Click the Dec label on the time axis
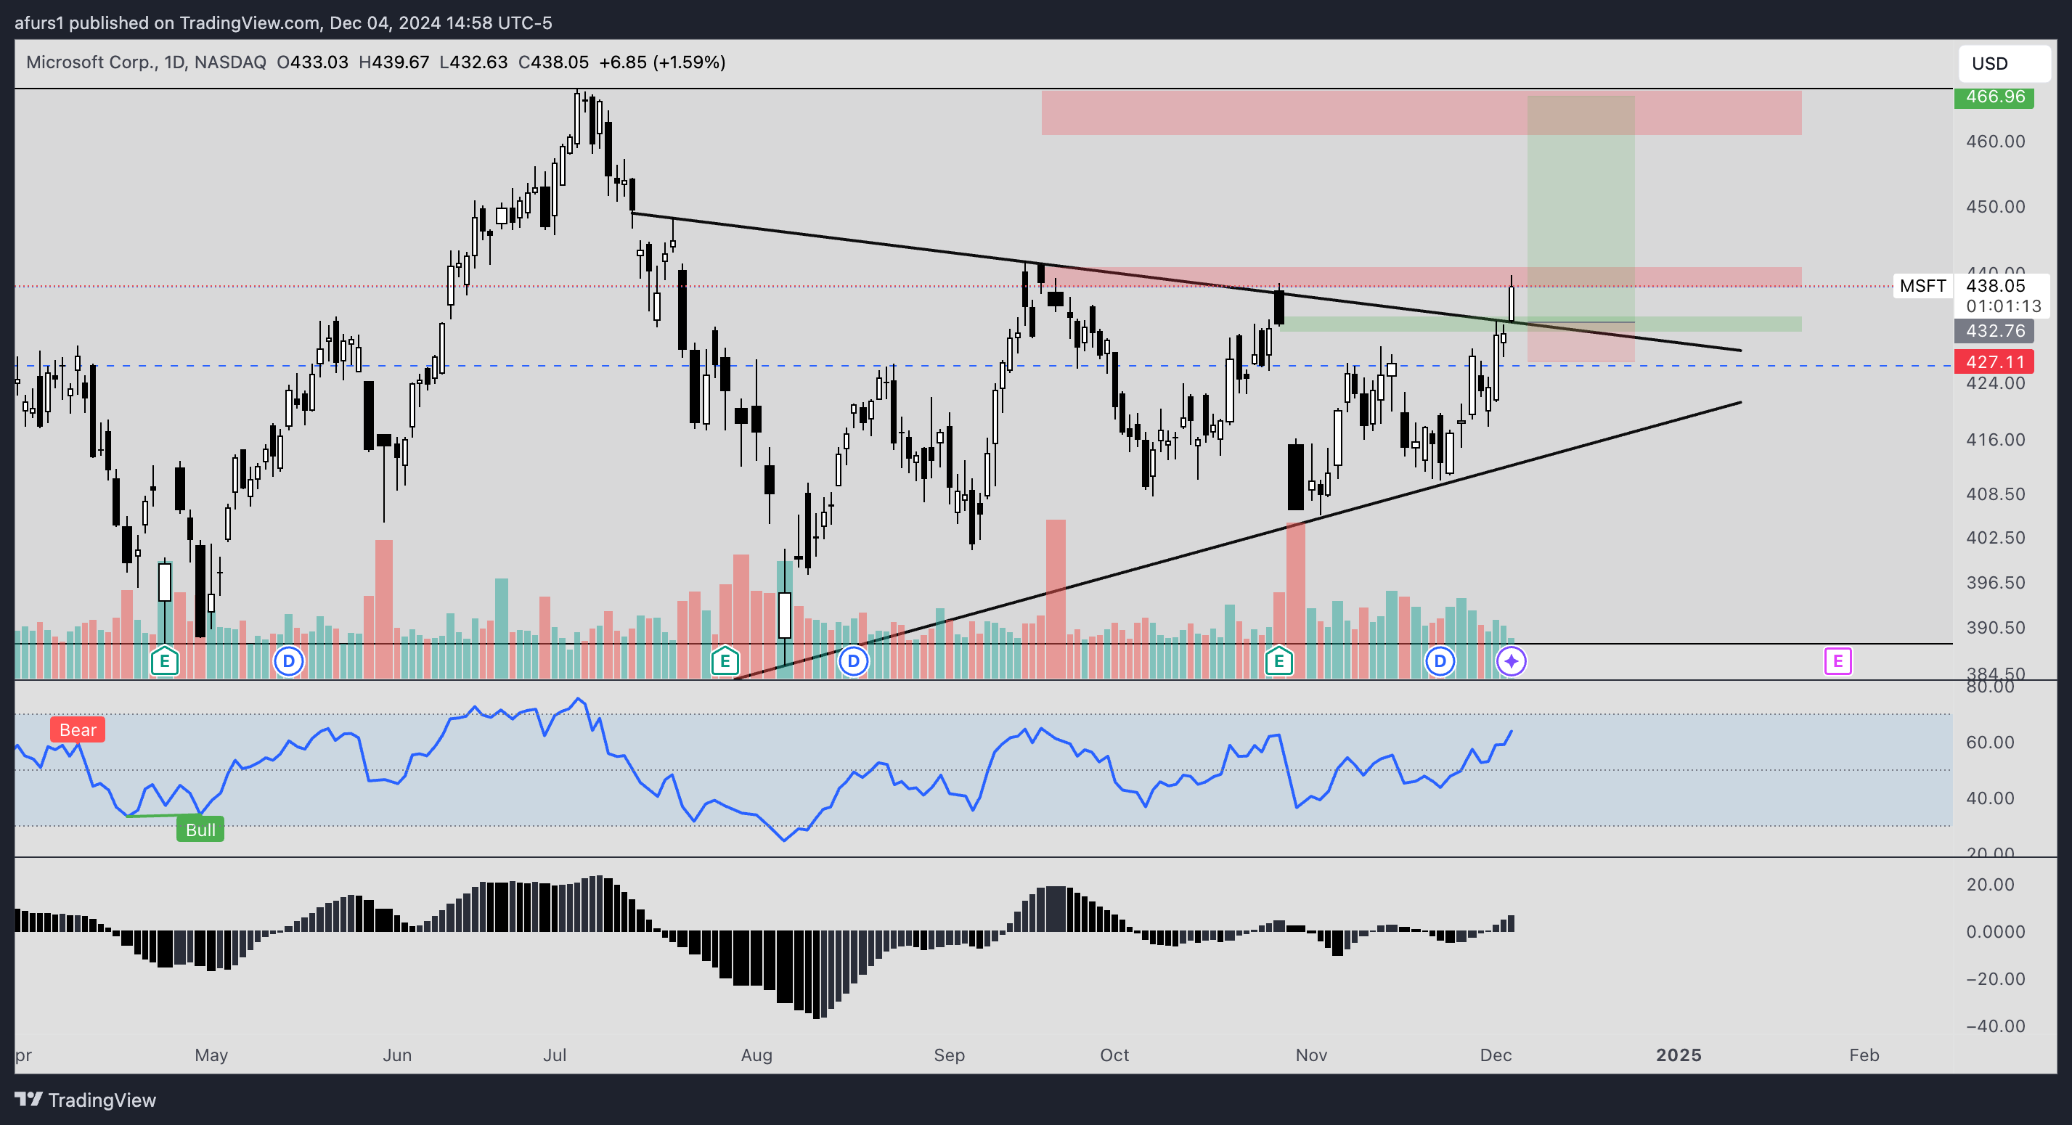2072x1125 pixels. 1496,1055
